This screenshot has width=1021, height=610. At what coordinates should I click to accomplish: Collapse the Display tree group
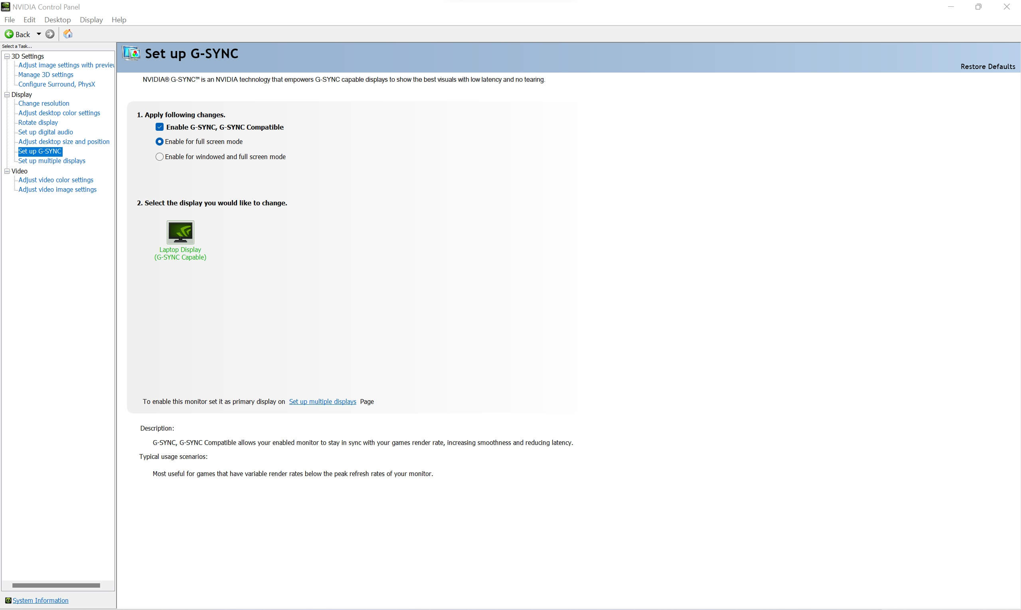point(7,94)
